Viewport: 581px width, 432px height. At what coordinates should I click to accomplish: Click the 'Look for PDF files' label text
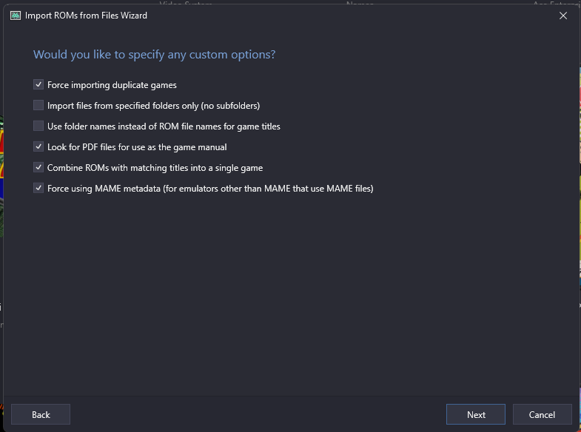(137, 147)
